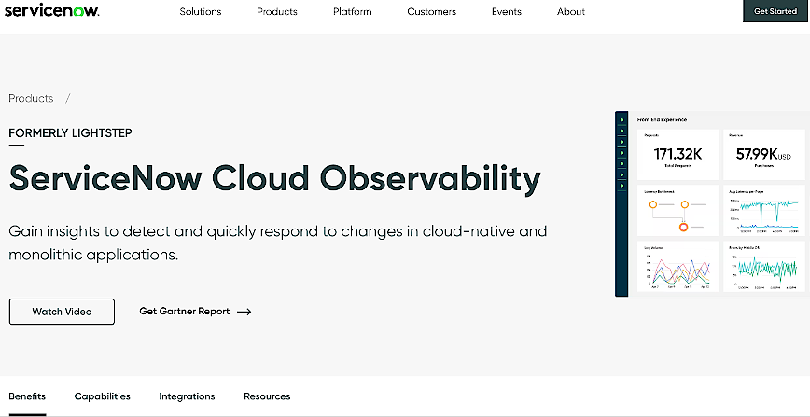Open the Platform menu
The width and height of the screenshot is (810, 417).
pos(353,11)
